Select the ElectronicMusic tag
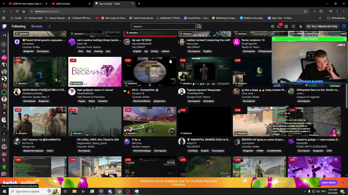Viewport: 348px width, 195px height. tap(142, 101)
